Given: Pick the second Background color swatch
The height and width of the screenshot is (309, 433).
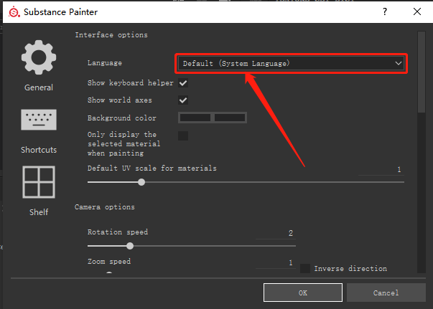Looking at the screenshot, I should [x=230, y=118].
